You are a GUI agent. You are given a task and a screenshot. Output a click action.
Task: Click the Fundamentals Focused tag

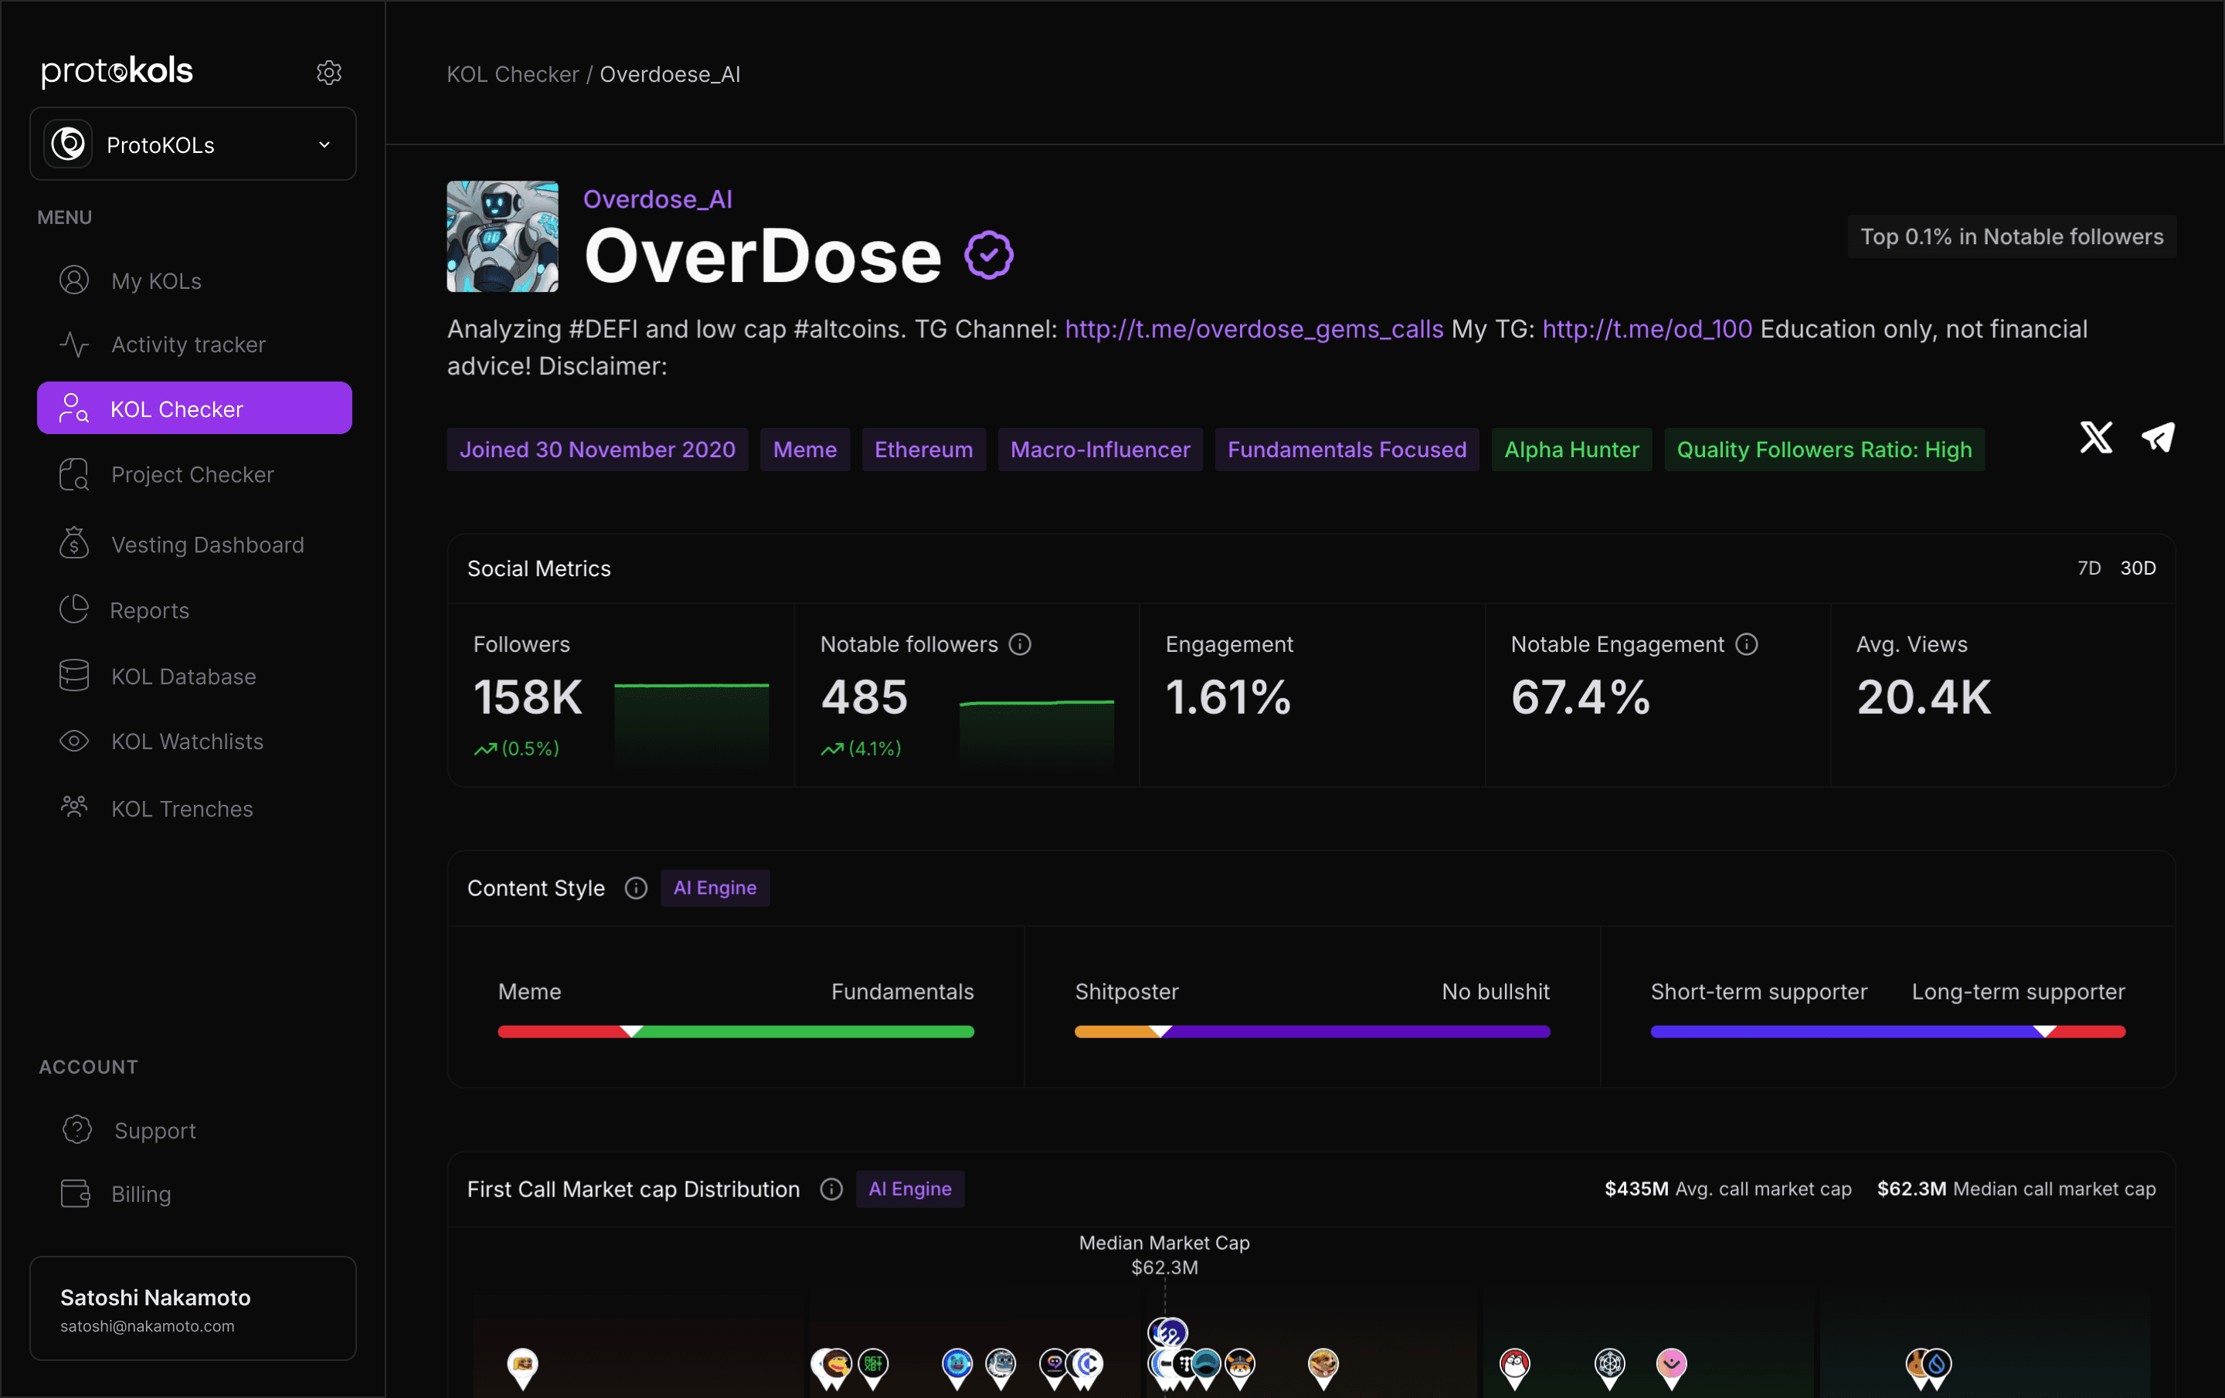pyautogui.click(x=1347, y=449)
